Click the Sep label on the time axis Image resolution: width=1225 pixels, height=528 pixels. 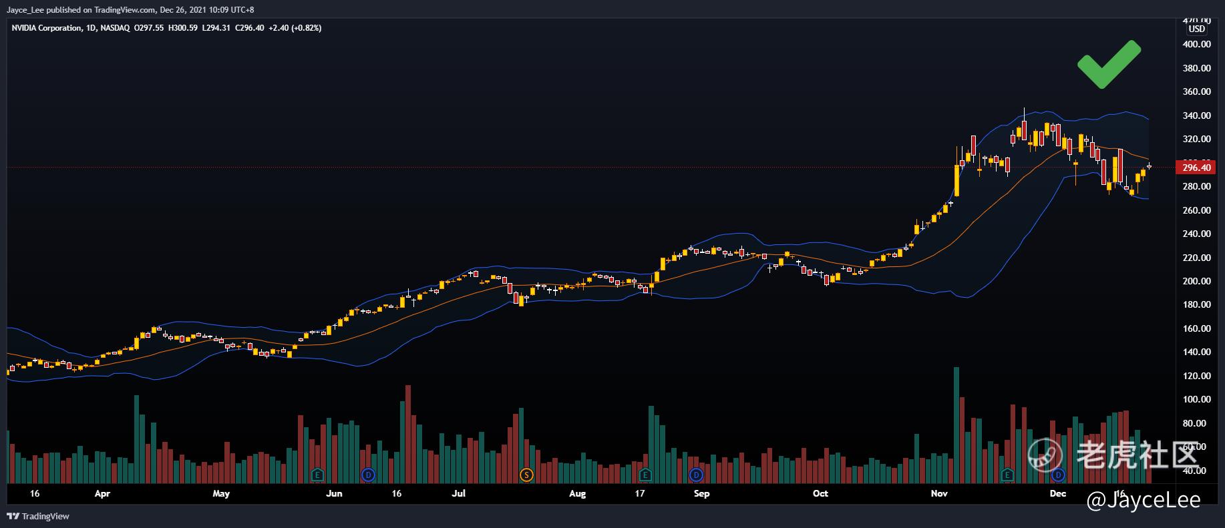(701, 494)
